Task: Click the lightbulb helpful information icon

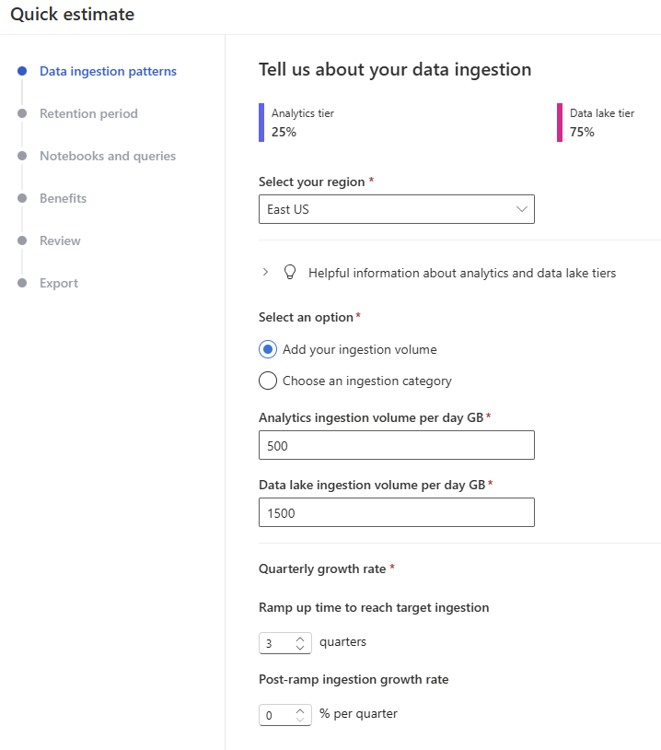Action: coord(290,272)
